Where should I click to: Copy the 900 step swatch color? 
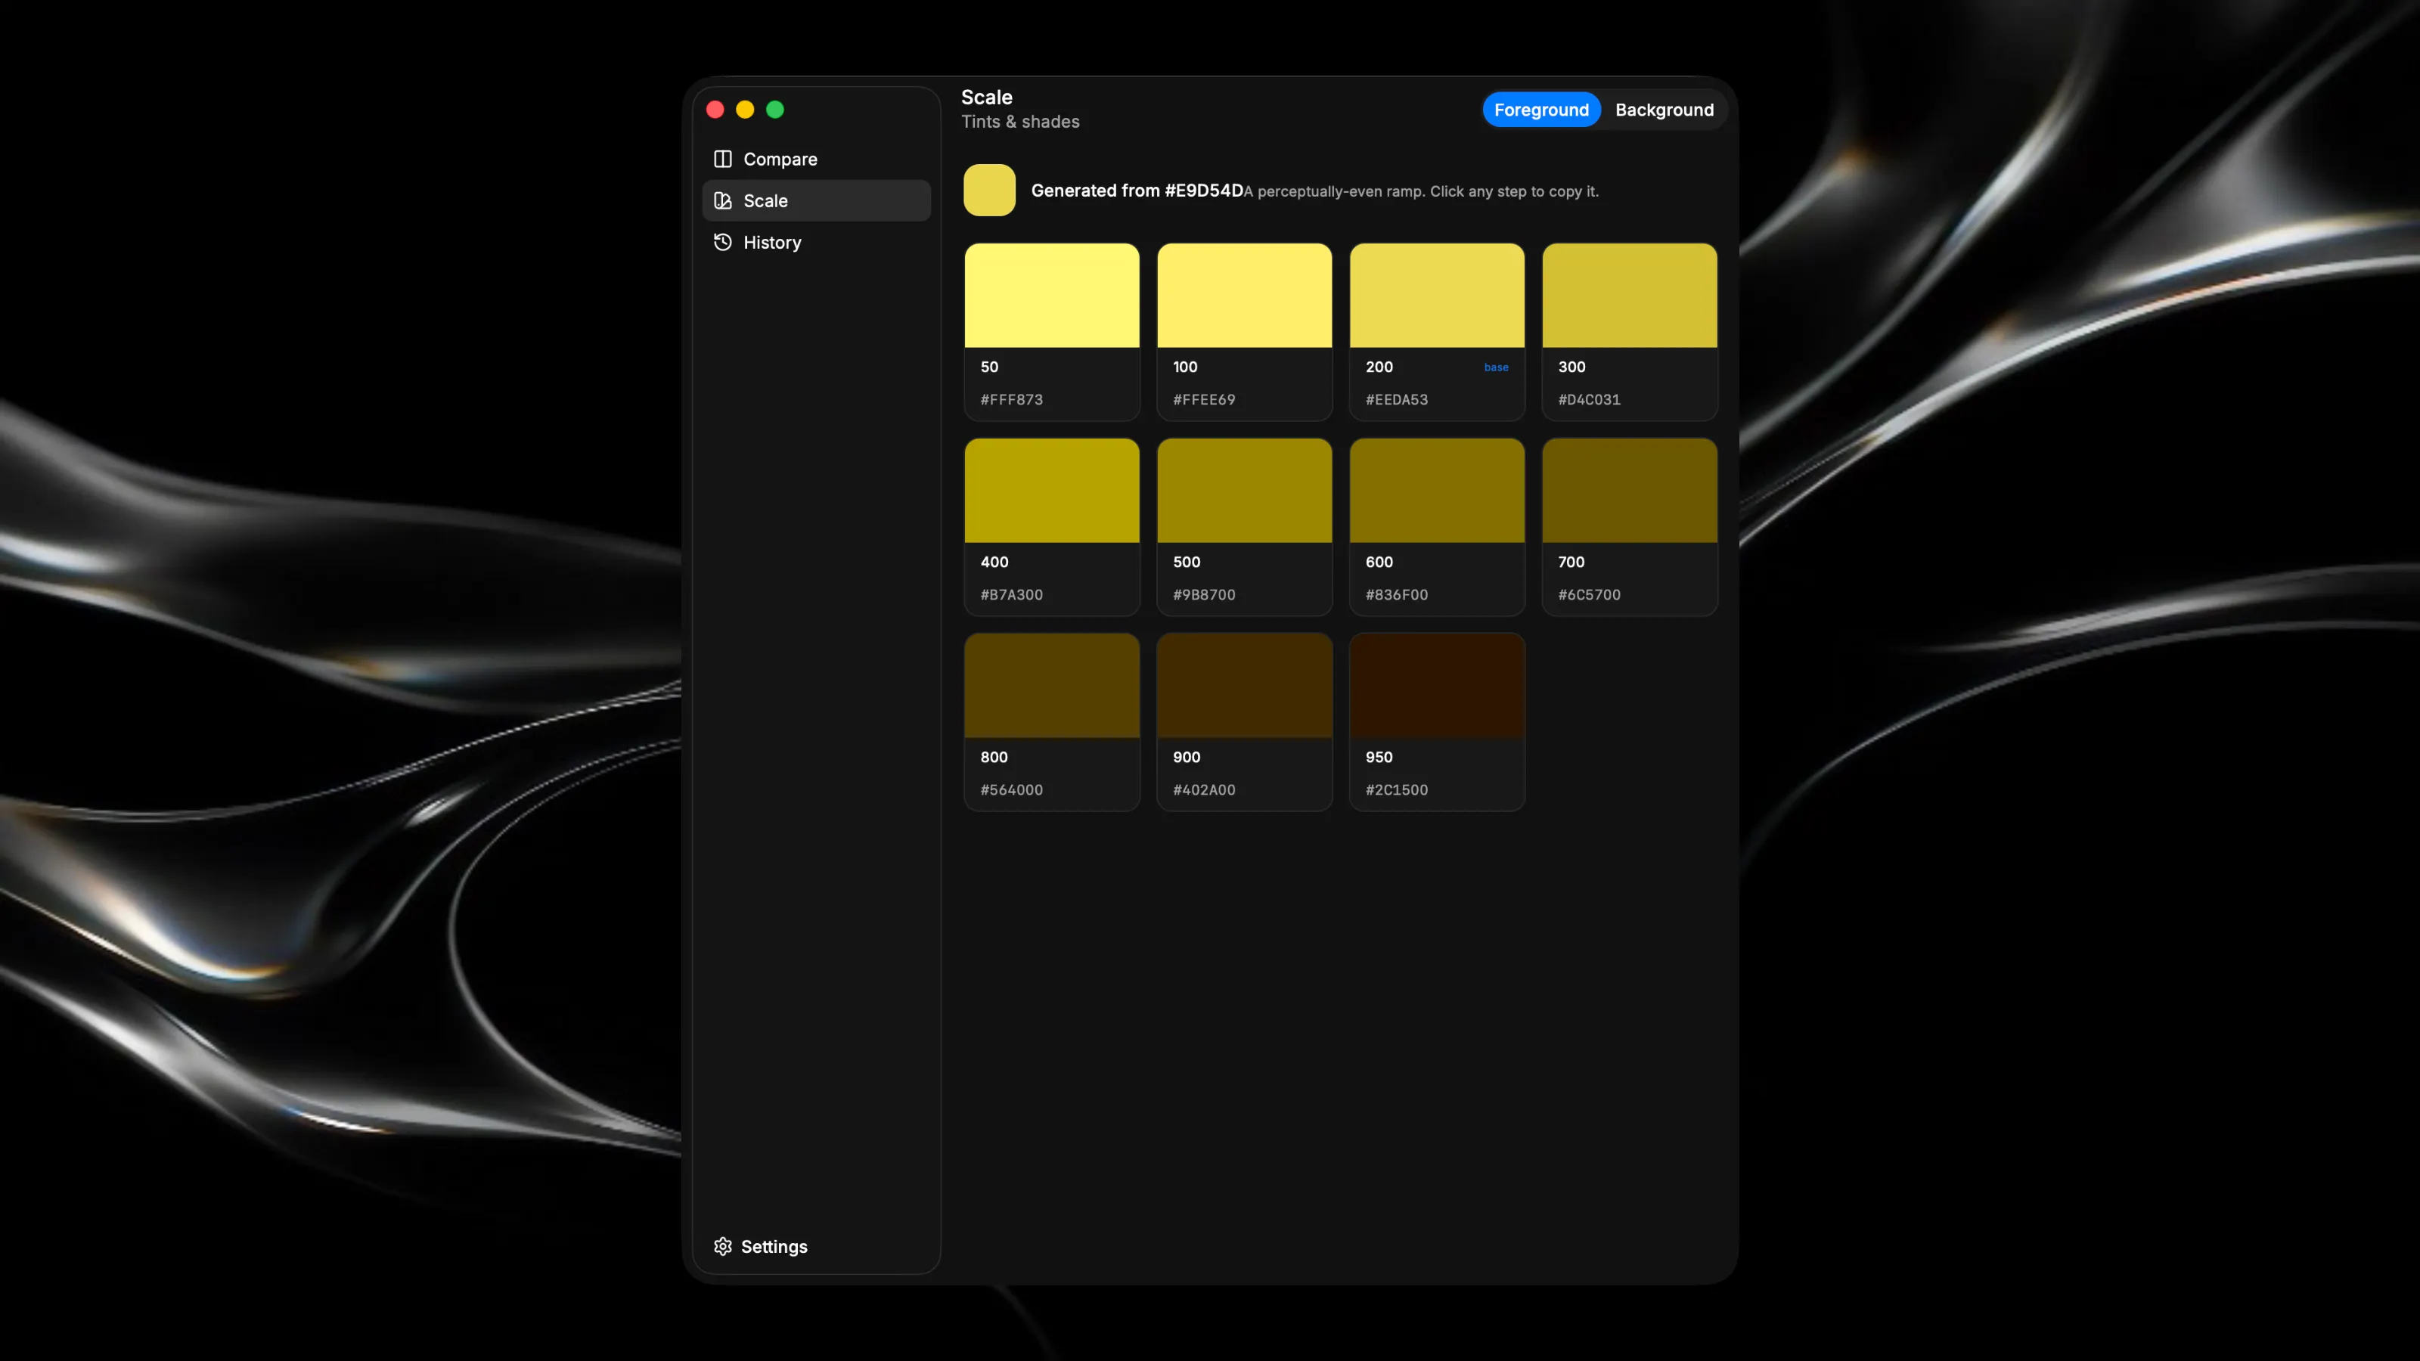[x=1244, y=686]
